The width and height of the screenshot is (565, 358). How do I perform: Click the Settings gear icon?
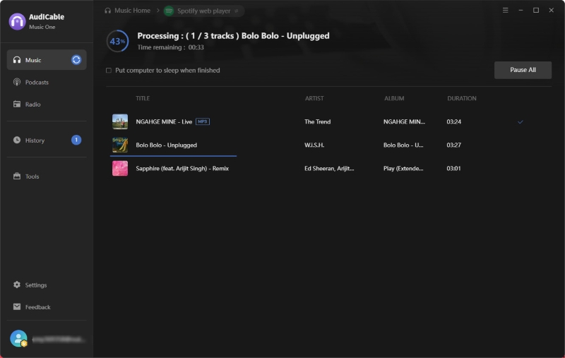17,285
